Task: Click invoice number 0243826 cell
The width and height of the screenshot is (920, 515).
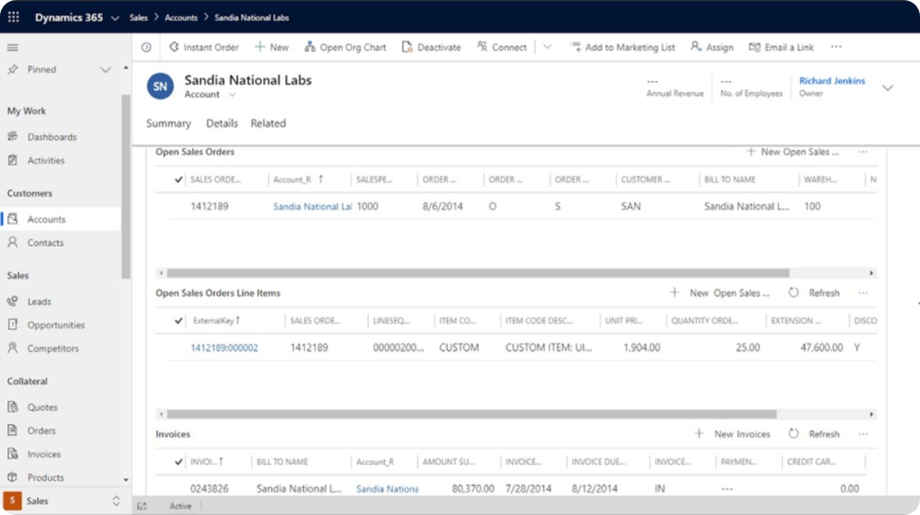Action: coord(209,489)
